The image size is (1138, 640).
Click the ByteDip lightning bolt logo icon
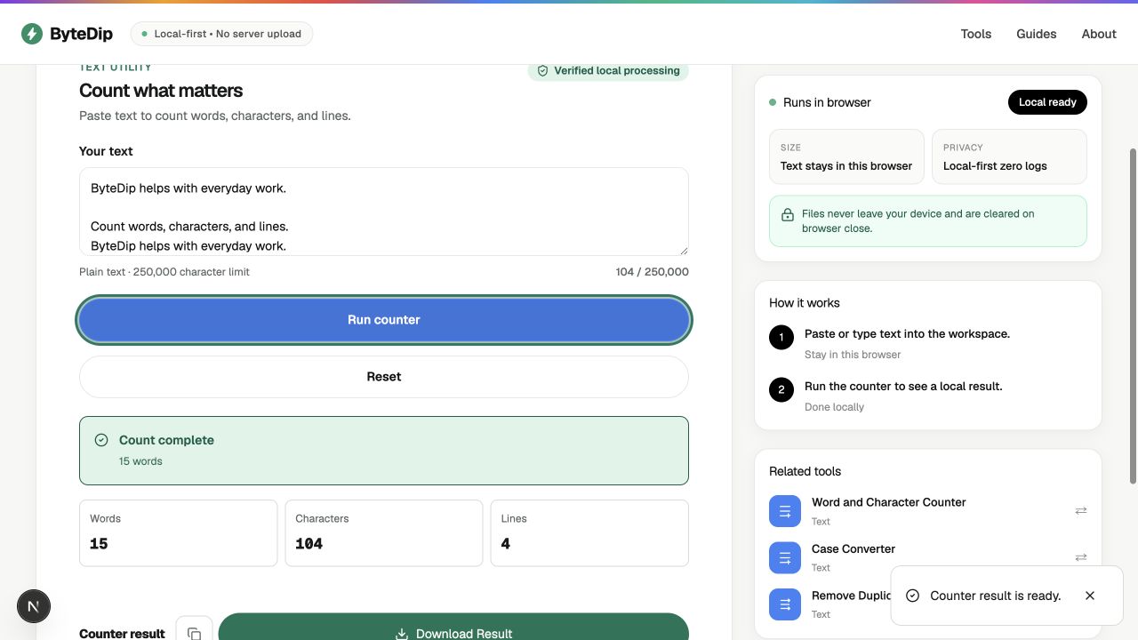[x=32, y=34]
